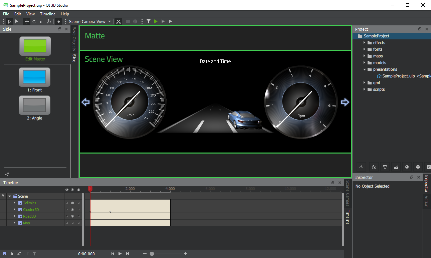The width and height of the screenshot is (431, 258).
Task: Click Edit Master slide button
Action: pos(35,46)
